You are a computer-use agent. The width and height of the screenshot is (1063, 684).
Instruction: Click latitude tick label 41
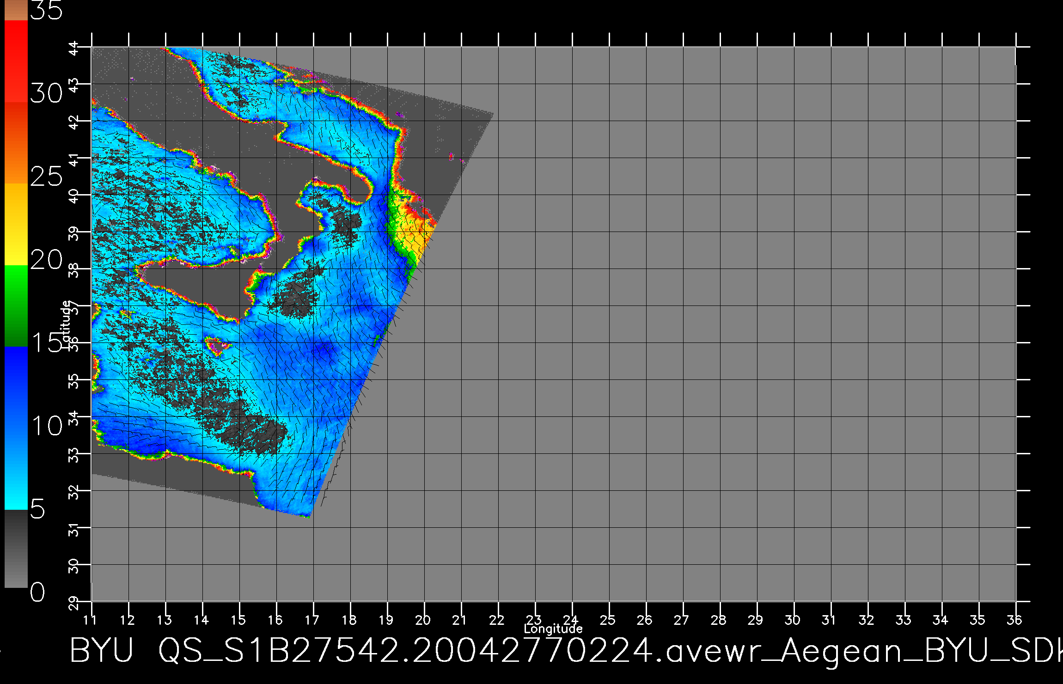[74, 159]
